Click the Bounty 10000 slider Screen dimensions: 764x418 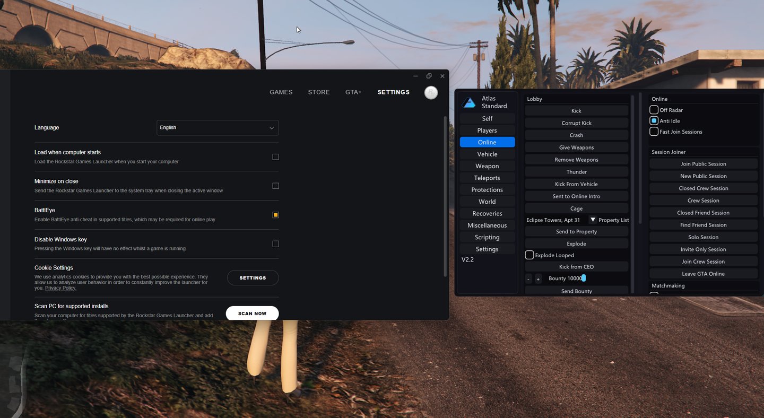pos(566,278)
